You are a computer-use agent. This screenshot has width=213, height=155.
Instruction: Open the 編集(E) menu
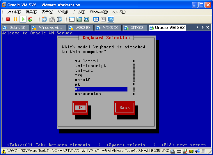[x=31, y=12]
